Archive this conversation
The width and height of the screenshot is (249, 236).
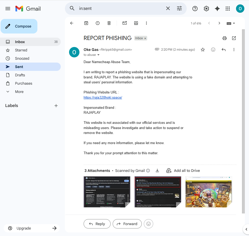point(86,23)
